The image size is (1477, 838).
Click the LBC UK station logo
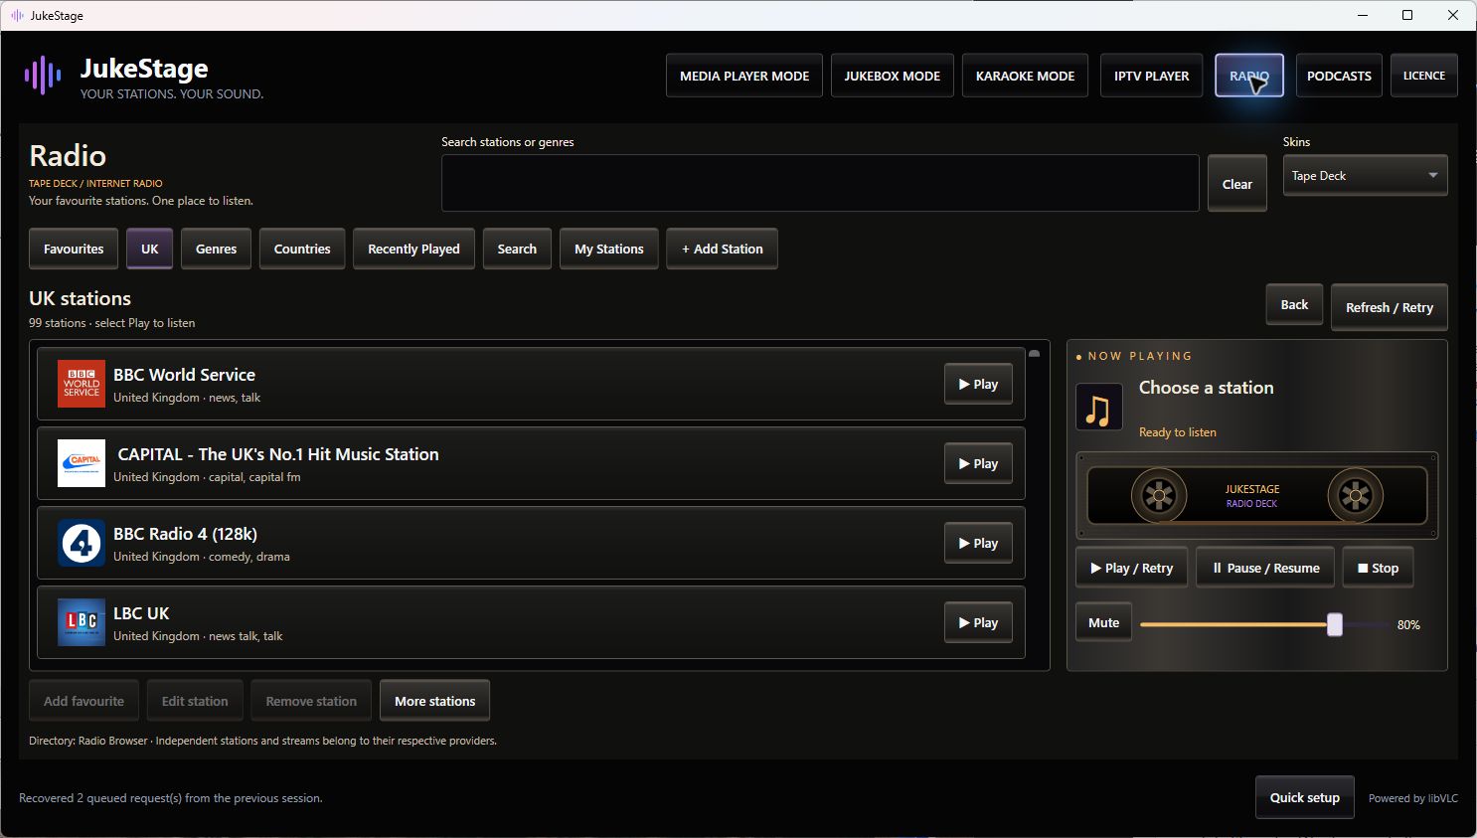[82, 622]
